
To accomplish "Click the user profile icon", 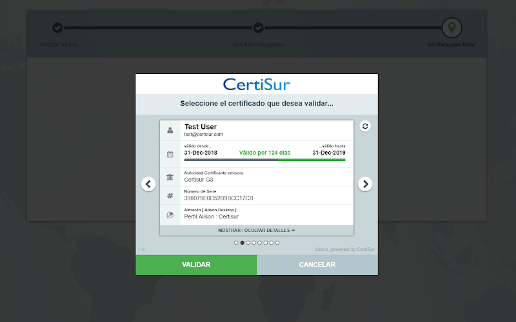I will coord(170,131).
